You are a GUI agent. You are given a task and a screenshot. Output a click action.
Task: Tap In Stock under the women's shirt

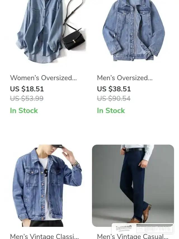click(x=24, y=110)
